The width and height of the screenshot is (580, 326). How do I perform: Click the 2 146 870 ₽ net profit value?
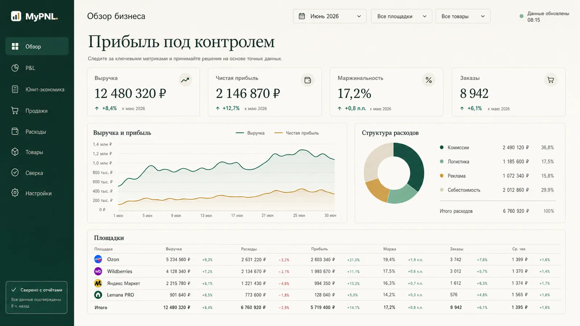click(x=248, y=93)
